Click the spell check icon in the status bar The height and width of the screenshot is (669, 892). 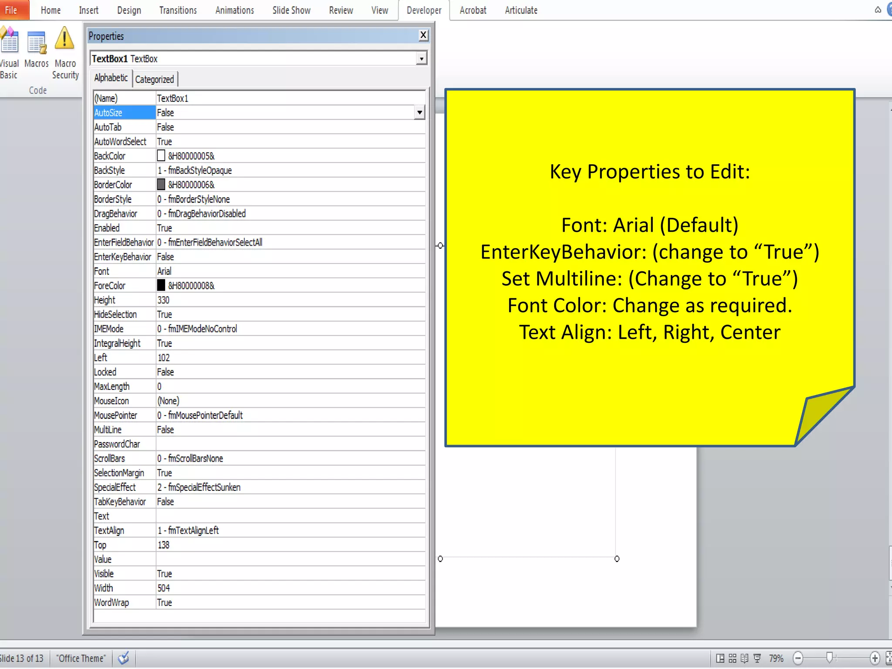coord(124,658)
